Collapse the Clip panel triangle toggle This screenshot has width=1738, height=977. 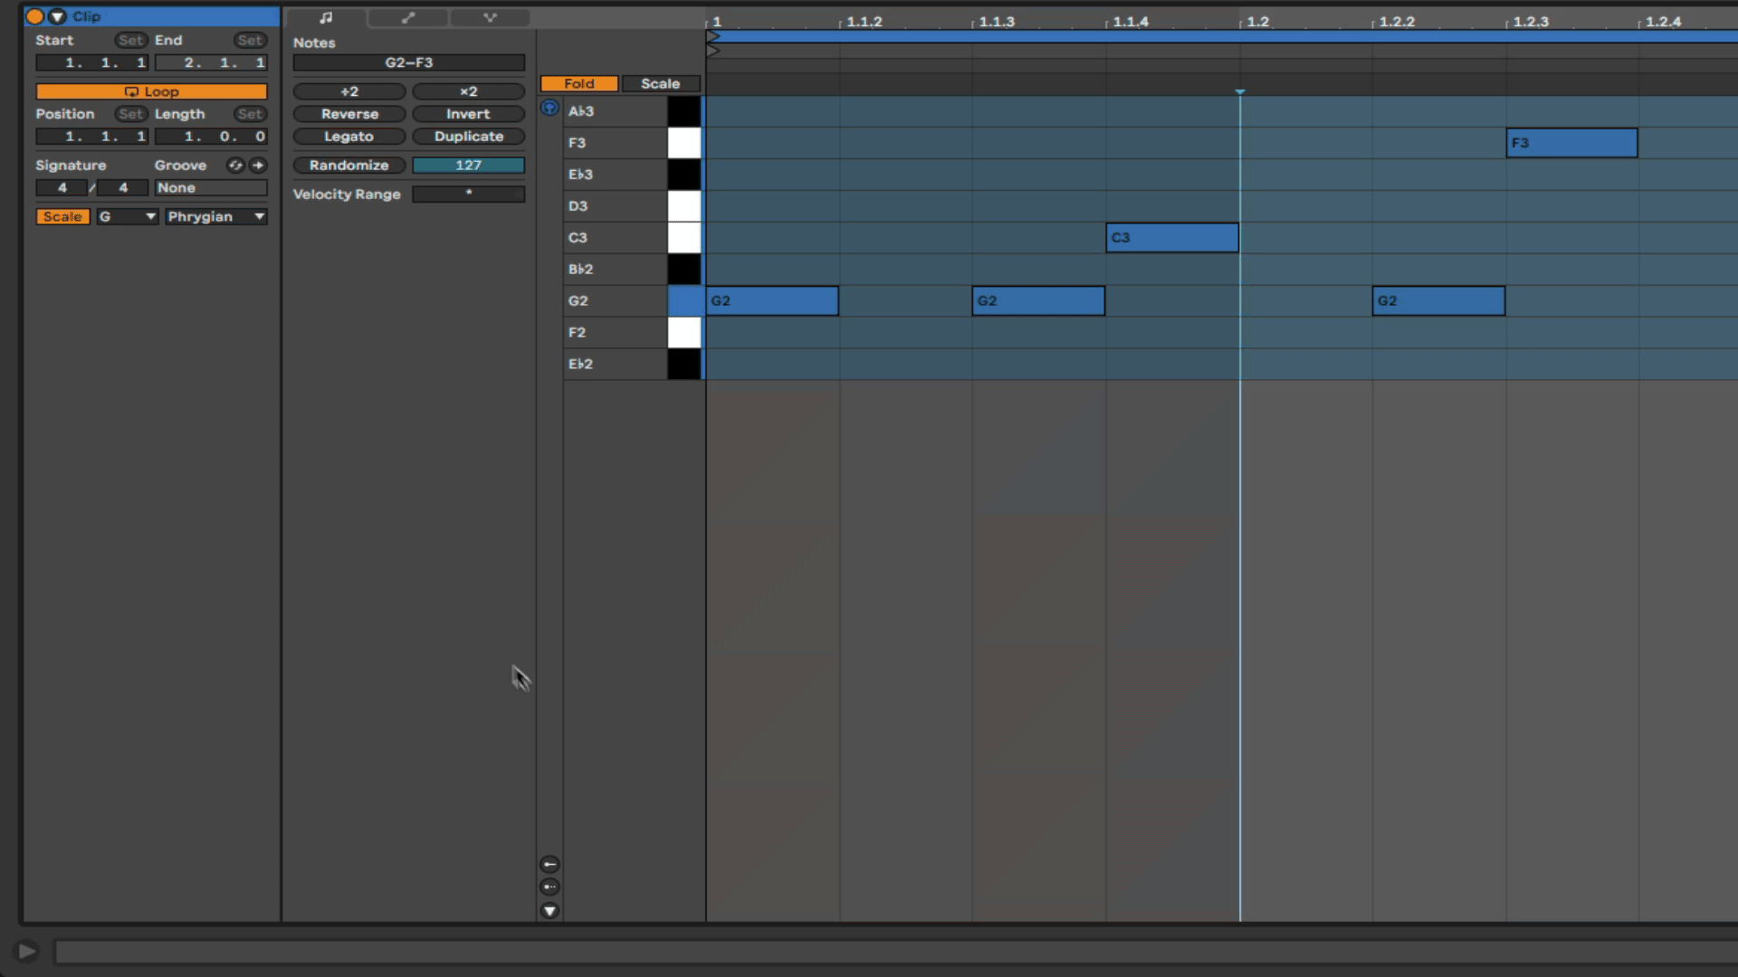[x=58, y=16]
